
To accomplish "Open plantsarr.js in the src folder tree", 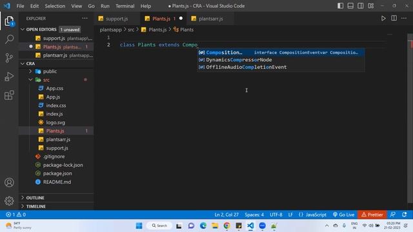I will [x=56, y=139].
